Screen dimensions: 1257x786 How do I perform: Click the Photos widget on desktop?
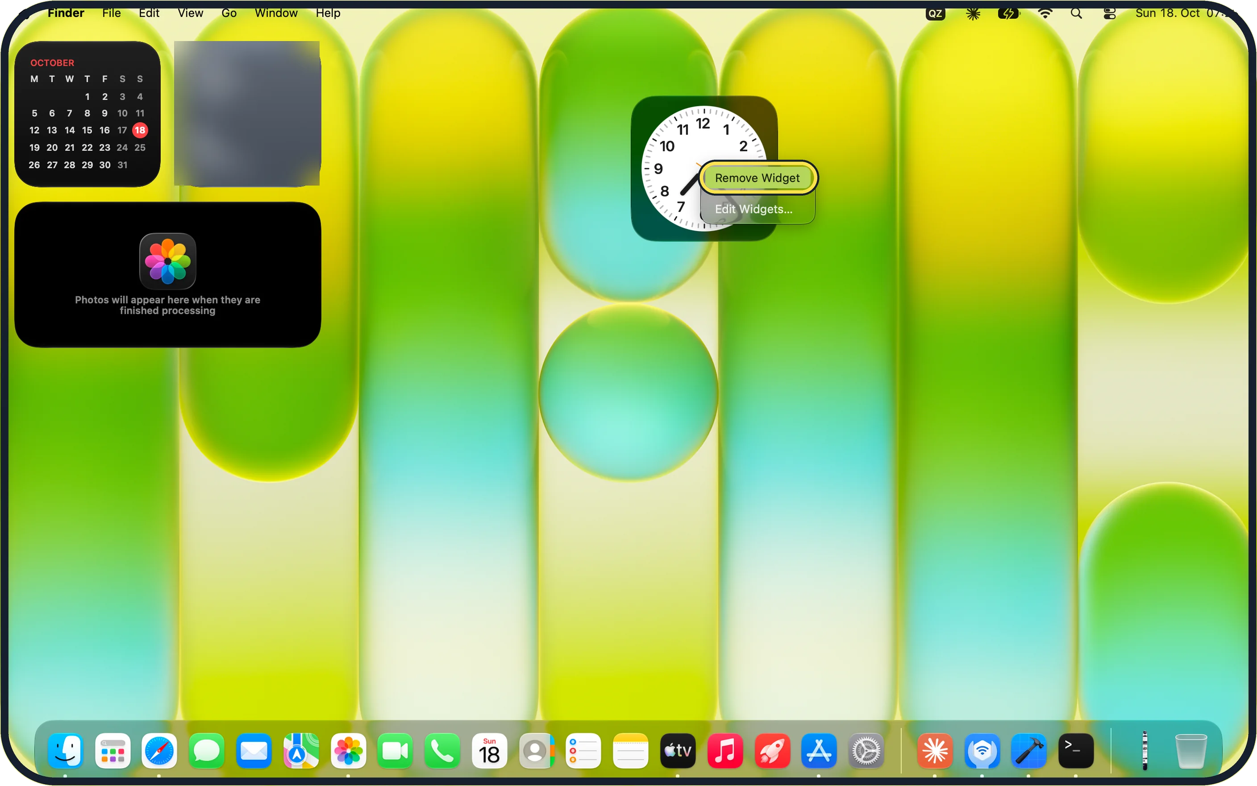pyautogui.click(x=167, y=274)
